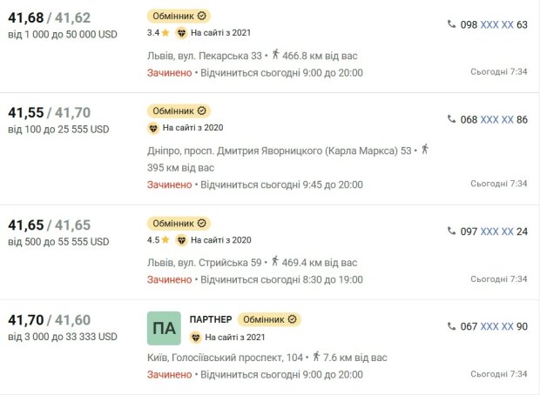The width and height of the screenshot is (540, 395).
Task: Open address Львів, вул. Пекарська 33
Action: point(205,56)
